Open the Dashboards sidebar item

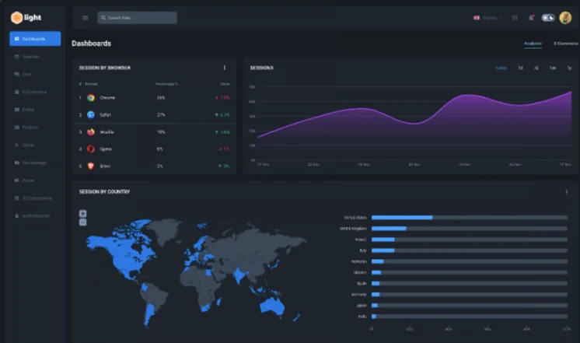tap(35, 38)
